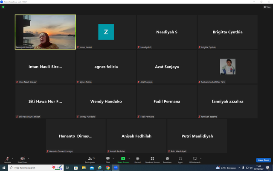
Task: Open the Participants panel
Action: pos(90,160)
